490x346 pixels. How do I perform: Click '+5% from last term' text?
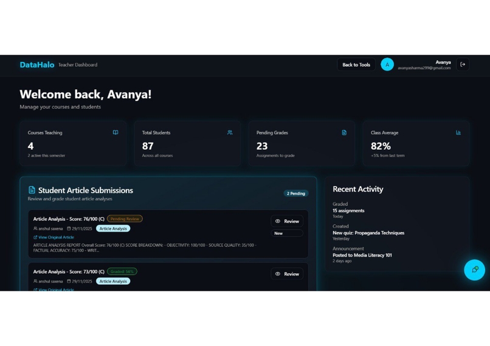pos(387,155)
